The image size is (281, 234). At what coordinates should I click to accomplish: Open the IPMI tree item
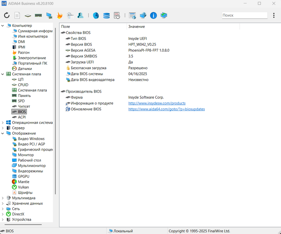[x=19, y=47]
